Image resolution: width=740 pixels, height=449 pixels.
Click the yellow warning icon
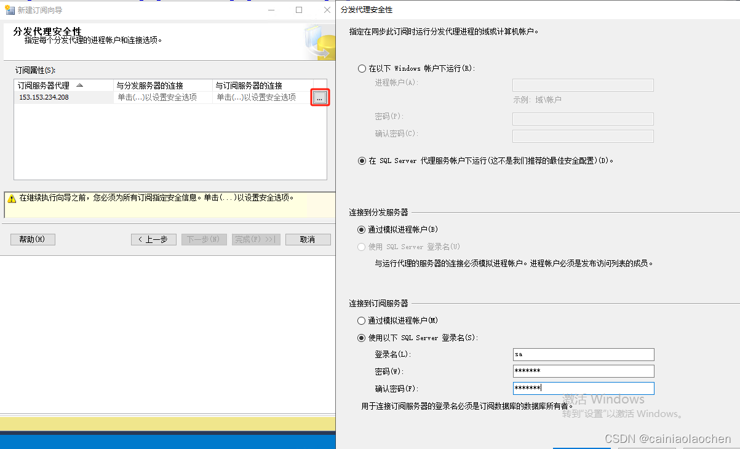[x=12, y=199]
